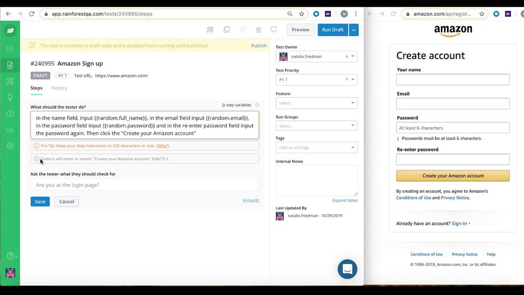Open the Feature select dropdown
This screenshot has width=524, height=295.
(317, 103)
